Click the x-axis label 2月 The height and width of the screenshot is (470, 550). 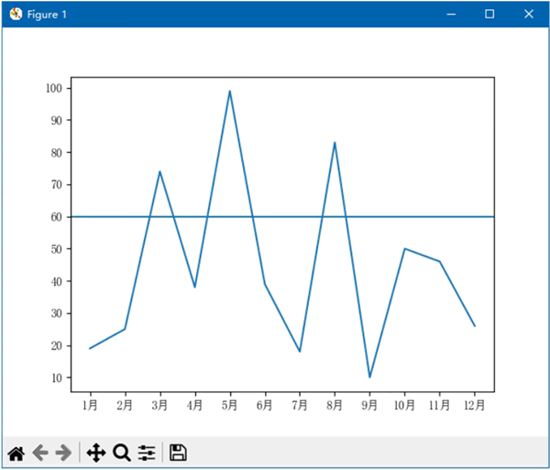pos(125,405)
